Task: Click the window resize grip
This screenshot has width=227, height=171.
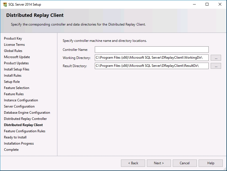Action: [225, 169]
